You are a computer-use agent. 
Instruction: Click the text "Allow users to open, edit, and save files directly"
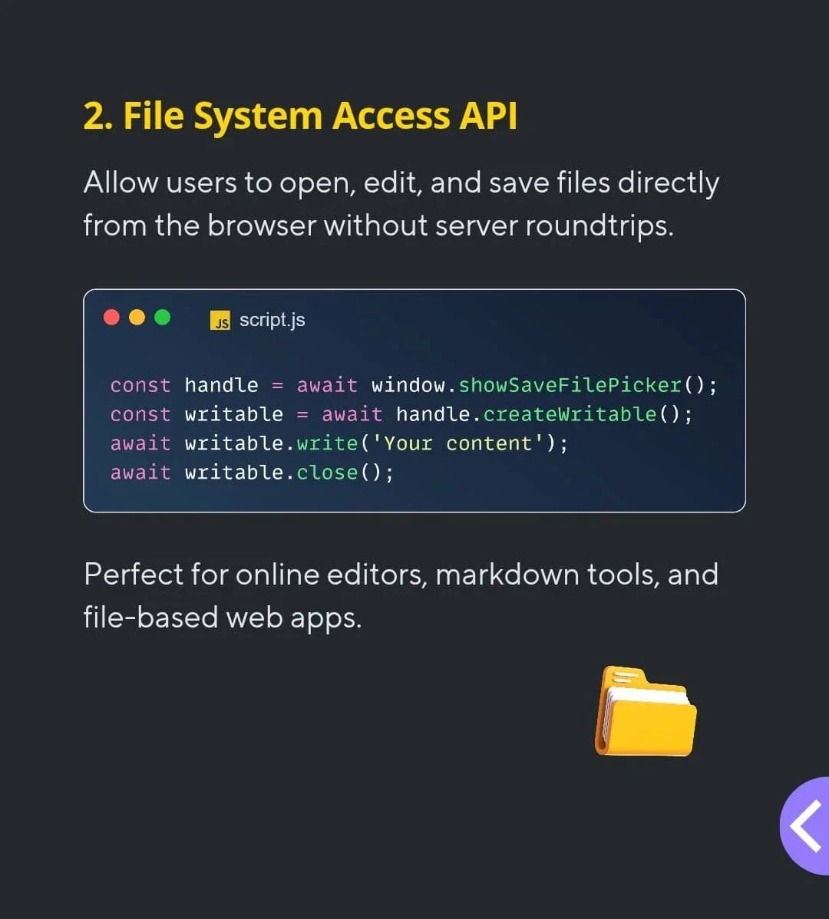(401, 183)
